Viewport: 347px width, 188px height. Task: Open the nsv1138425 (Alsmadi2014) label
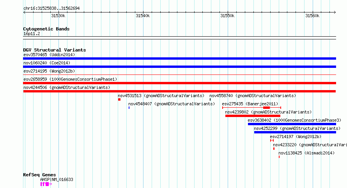306,153
